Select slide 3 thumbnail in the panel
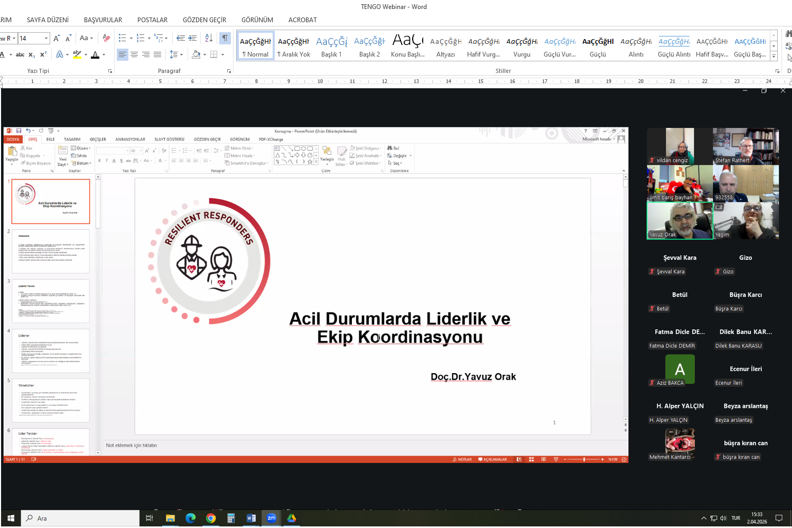 click(x=50, y=300)
